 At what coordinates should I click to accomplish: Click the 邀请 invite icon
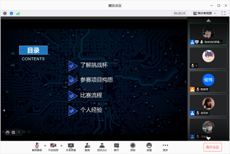87,147
